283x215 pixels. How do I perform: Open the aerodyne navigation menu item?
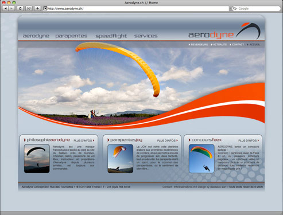(x=36, y=36)
